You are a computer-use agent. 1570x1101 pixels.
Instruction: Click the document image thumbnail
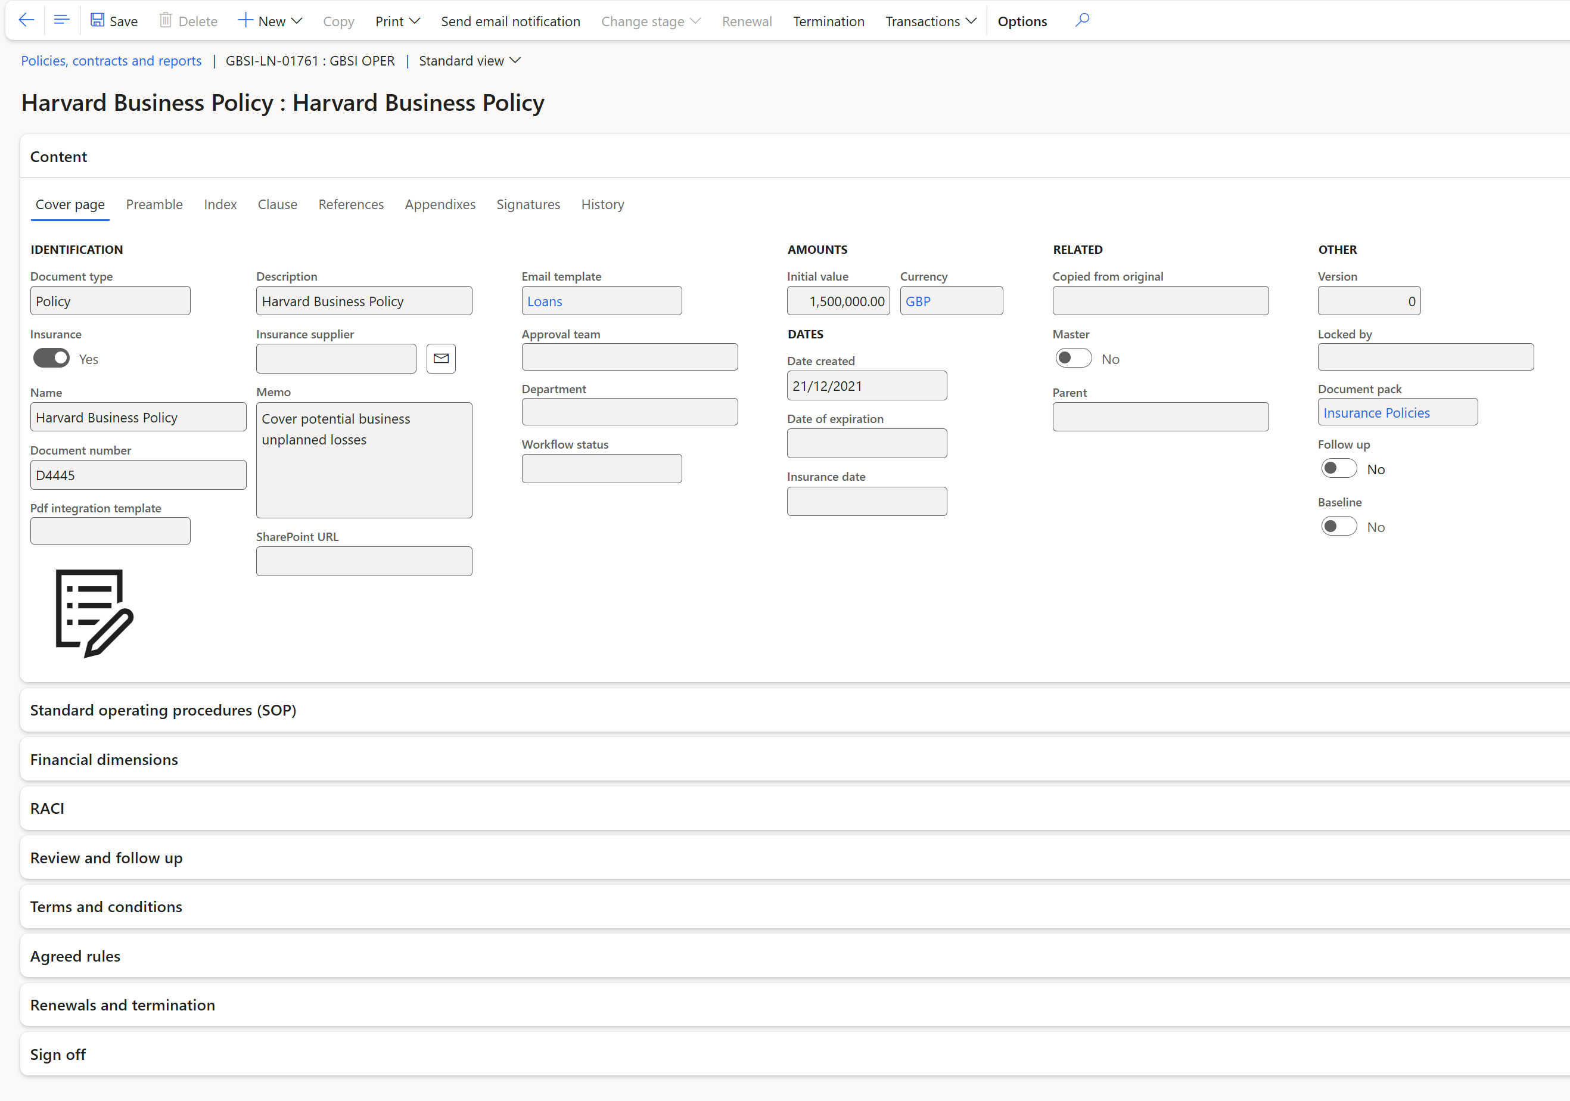(x=94, y=614)
